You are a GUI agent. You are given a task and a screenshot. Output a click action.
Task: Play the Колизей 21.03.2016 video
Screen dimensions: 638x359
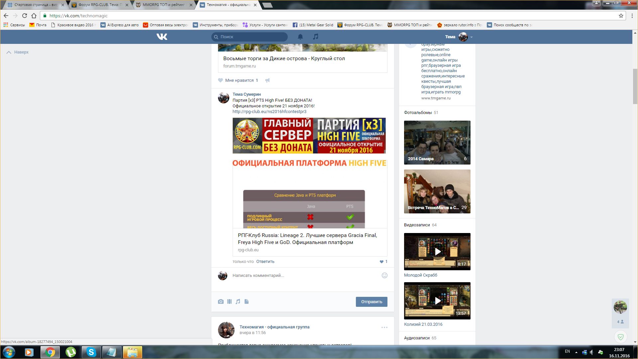(437, 301)
